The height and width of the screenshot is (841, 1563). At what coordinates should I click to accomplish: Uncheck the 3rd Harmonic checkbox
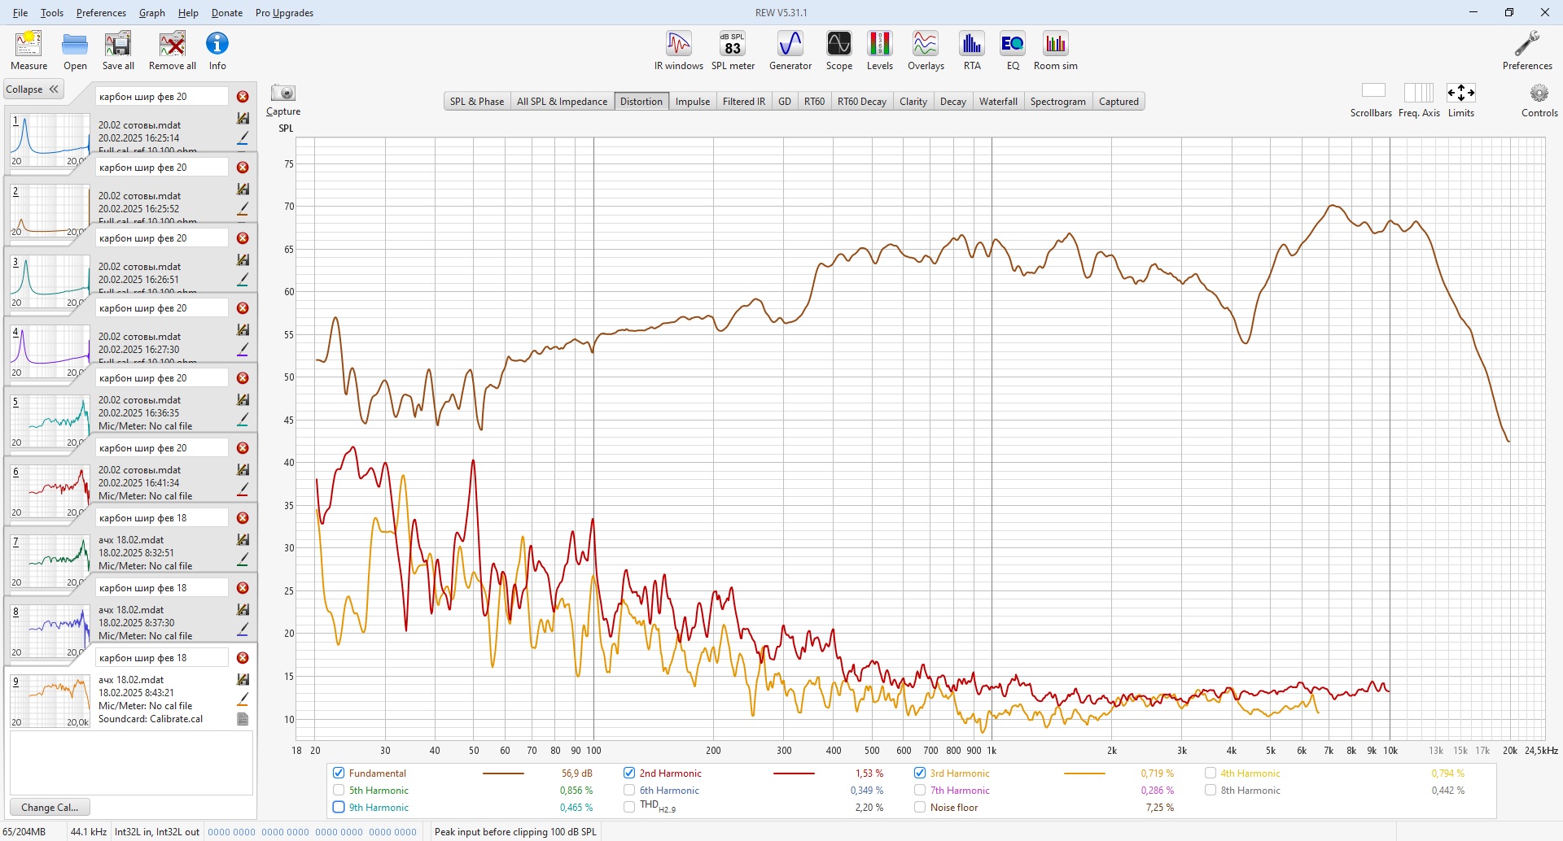tap(920, 773)
